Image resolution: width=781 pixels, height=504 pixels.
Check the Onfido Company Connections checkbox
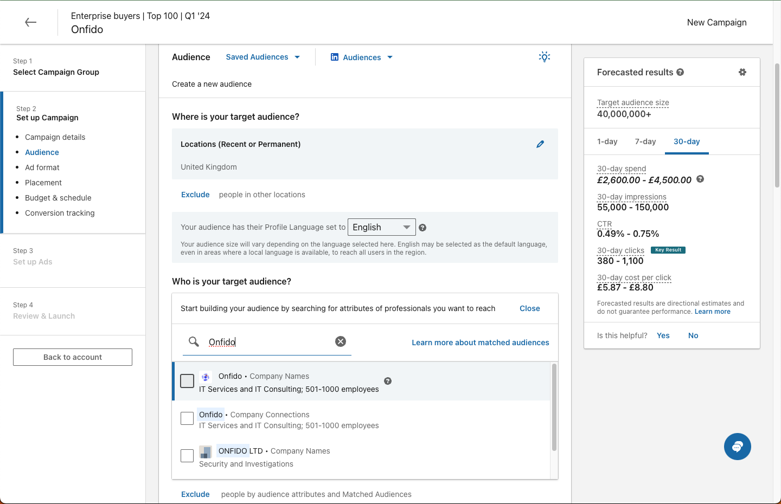click(x=187, y=418)
